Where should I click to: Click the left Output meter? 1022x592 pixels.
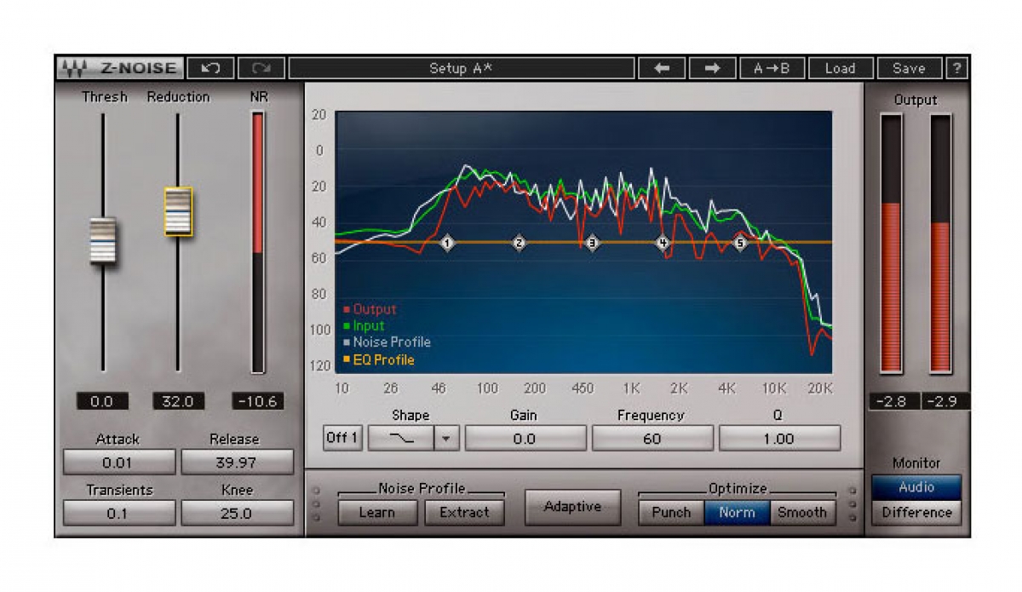(x=891, y=243)
